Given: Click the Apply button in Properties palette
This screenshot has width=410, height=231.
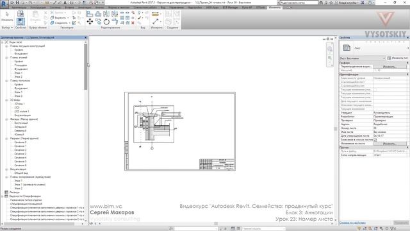Looking at the screenshot, I should click(401, 223).
